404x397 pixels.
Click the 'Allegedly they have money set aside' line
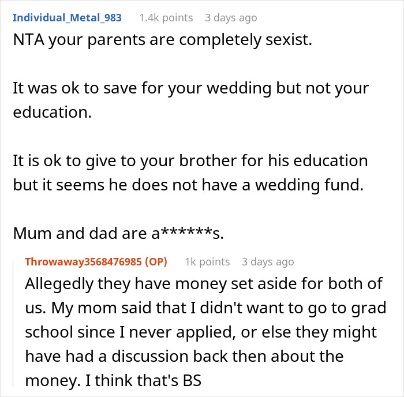(202, 284)
